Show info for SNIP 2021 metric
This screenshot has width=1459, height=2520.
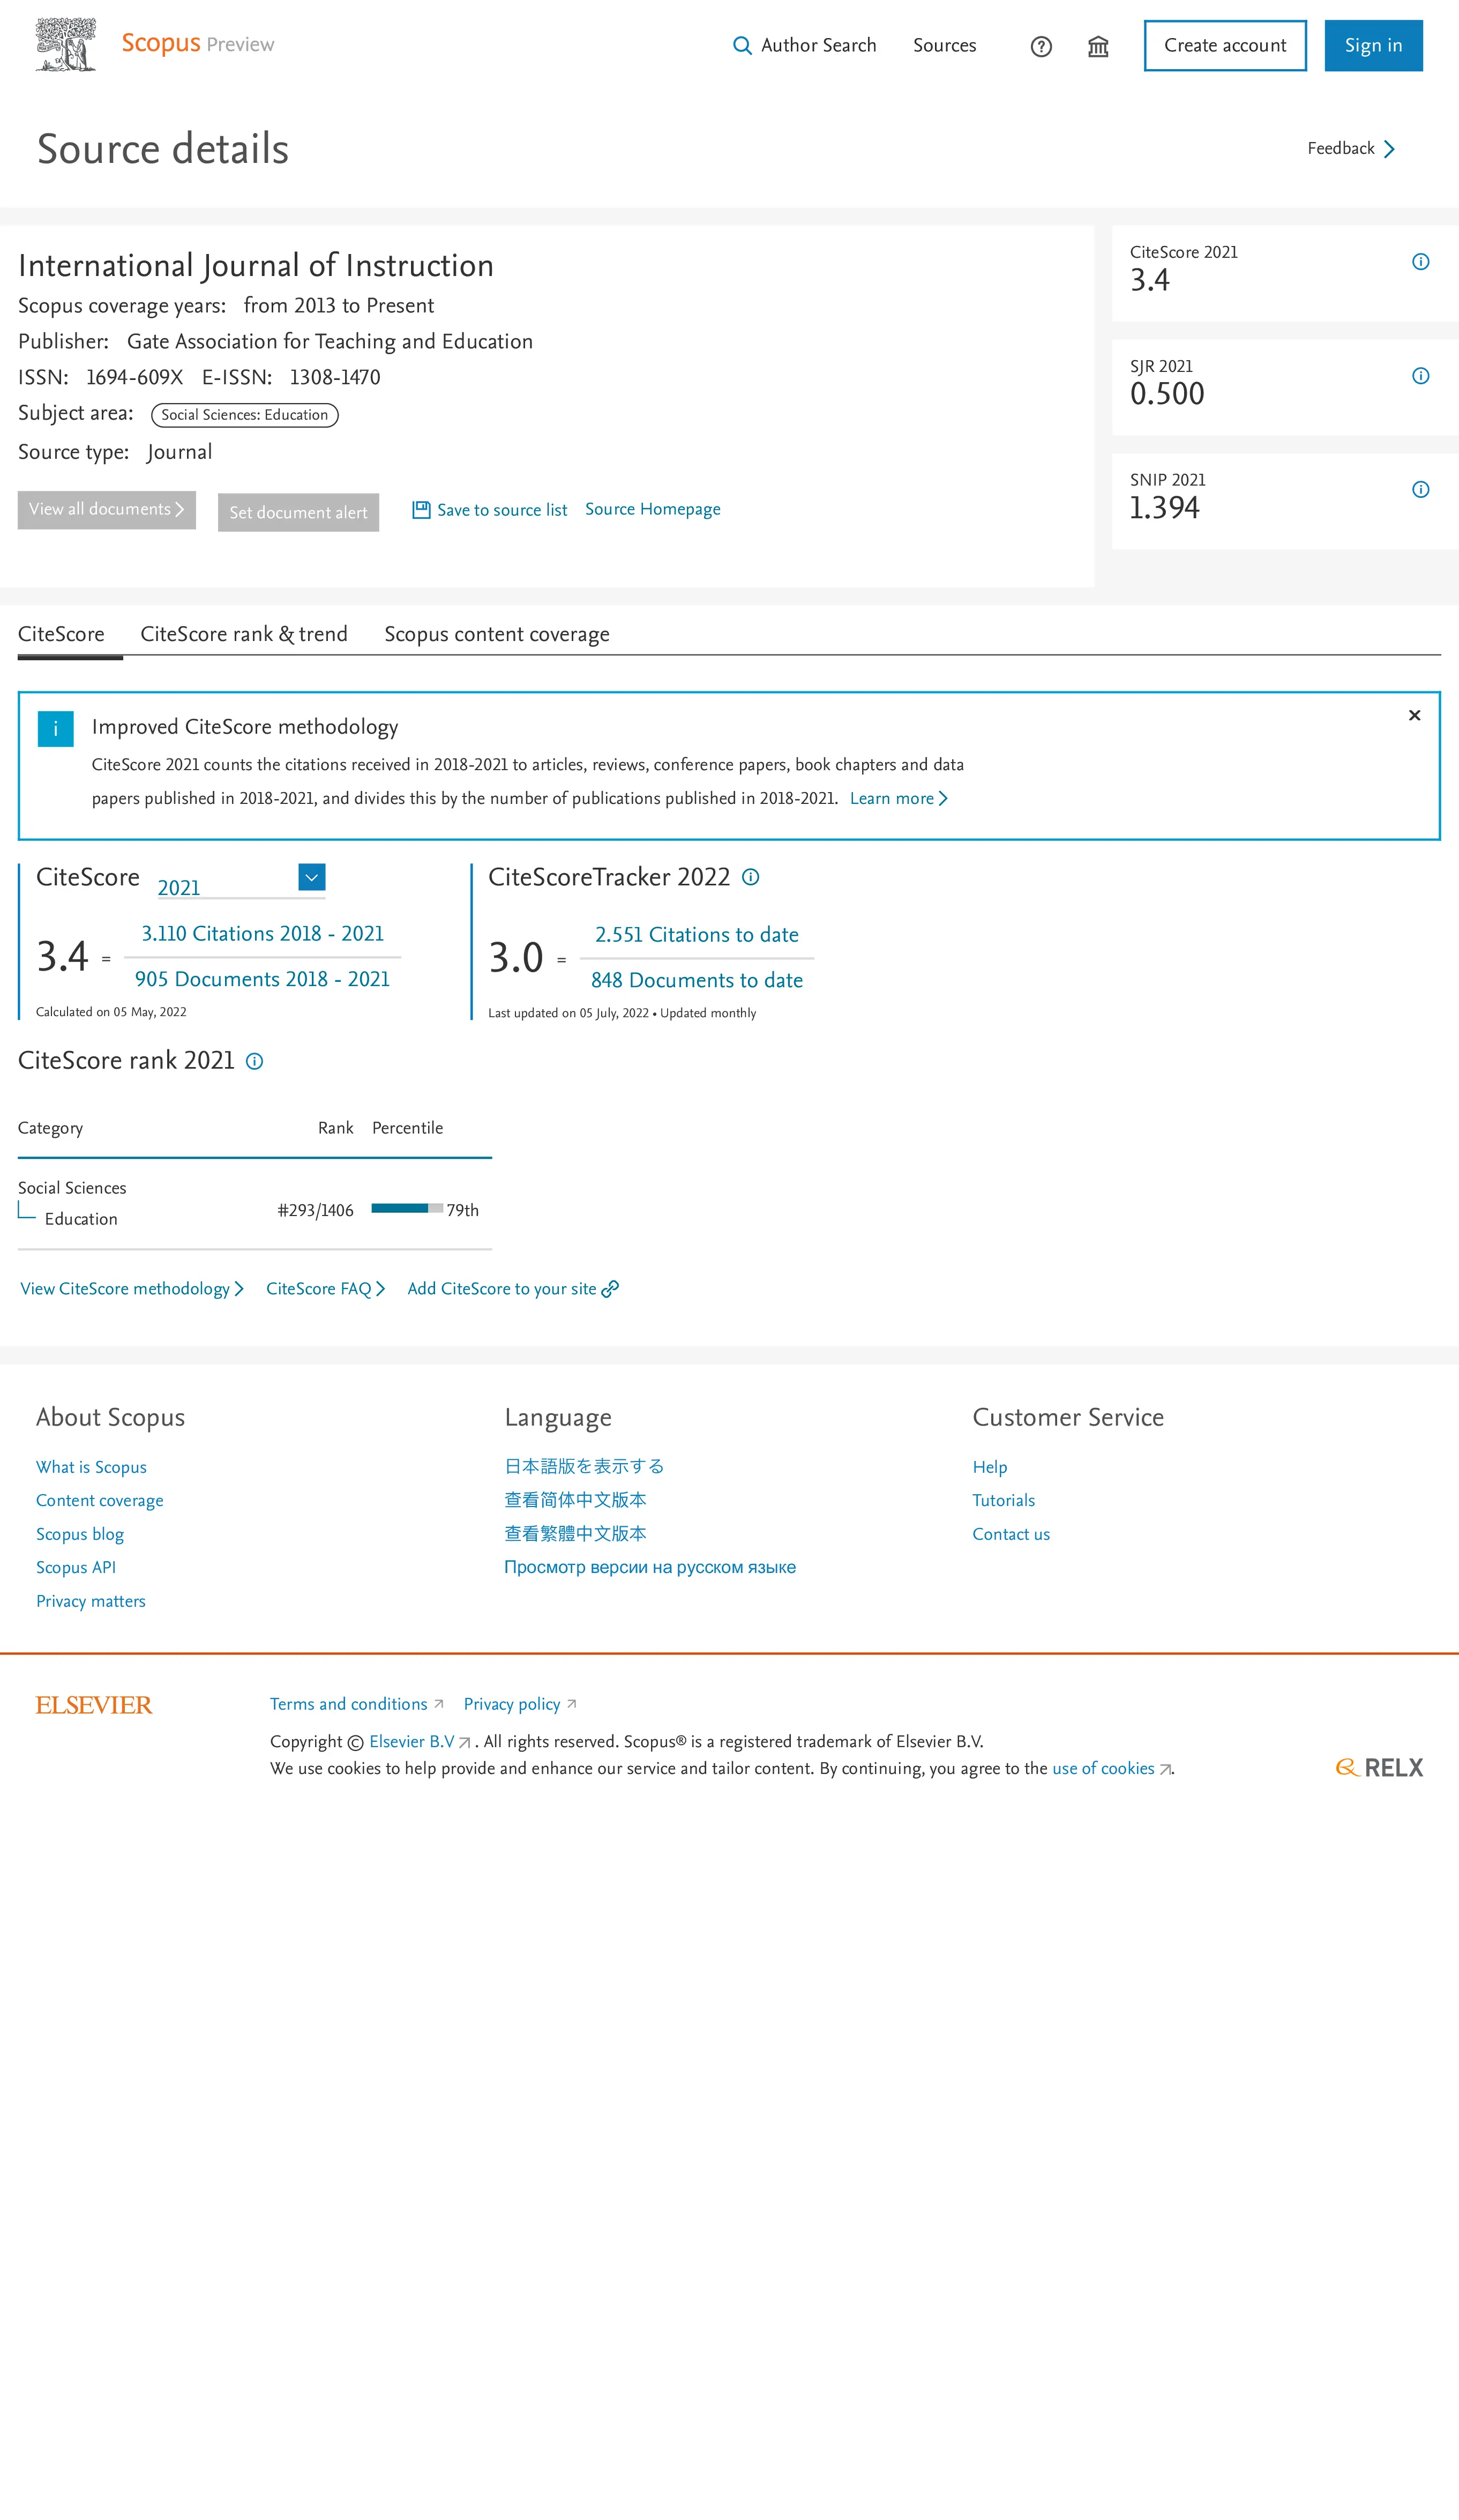tap(1420, 489)
